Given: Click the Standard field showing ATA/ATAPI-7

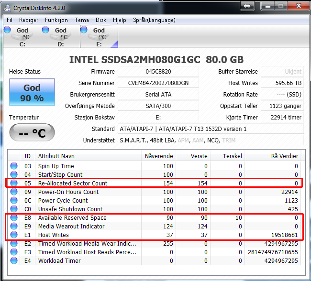Looking at the screenshot, I should click(x=211, y=129).
